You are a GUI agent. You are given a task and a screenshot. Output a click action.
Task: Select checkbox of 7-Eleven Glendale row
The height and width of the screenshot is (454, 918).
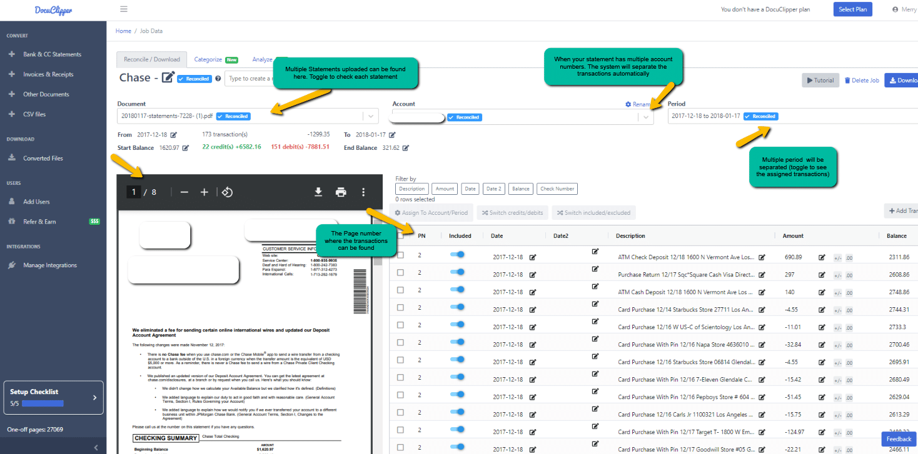[x=401, y=378]
